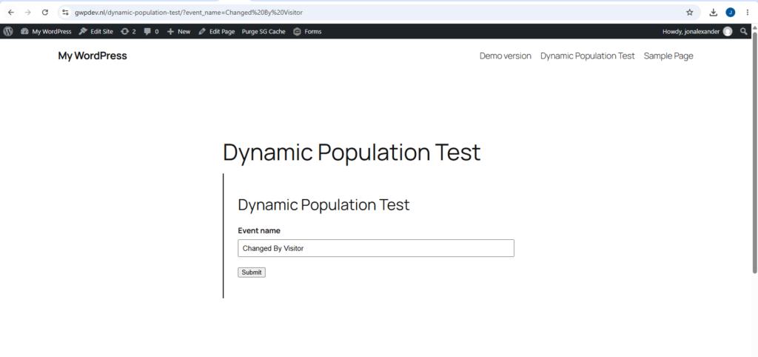Viewport: 758px width, 357px height.
Task: Click the browser back arrow
Action: [10, 12]
